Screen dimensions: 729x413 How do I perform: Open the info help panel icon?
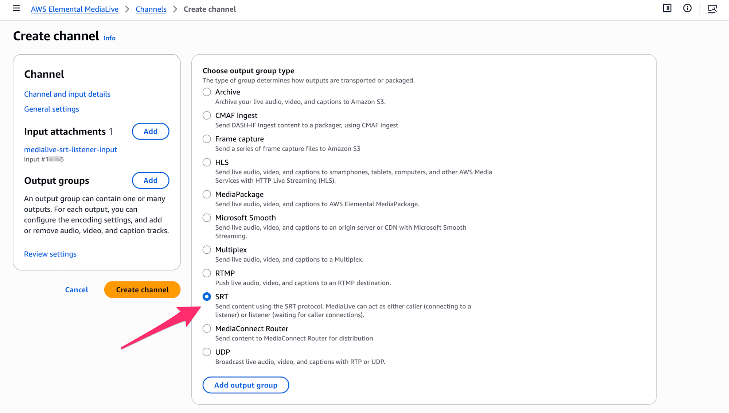click(x=687, y=8)
